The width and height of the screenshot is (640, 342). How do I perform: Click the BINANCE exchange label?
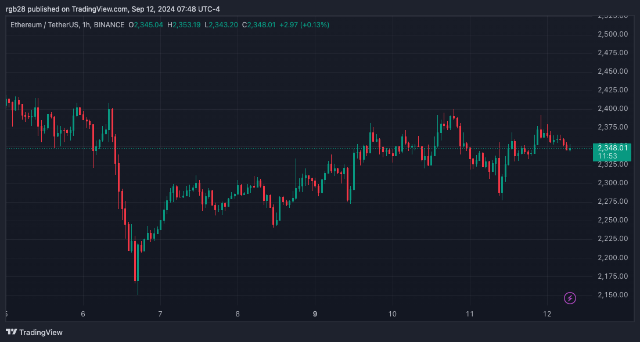pyautogui.click(x=109, y=25)
